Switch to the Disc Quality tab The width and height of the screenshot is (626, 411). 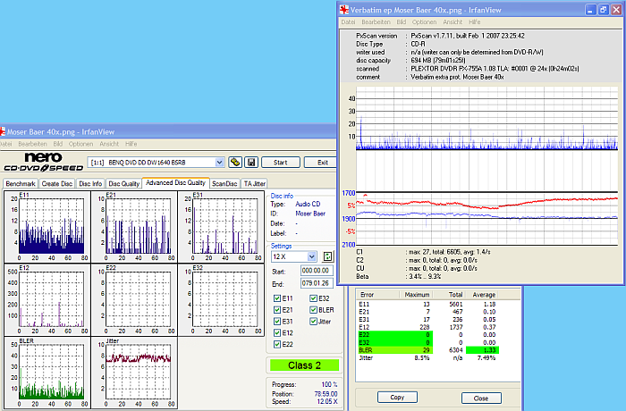coord(123,183)
